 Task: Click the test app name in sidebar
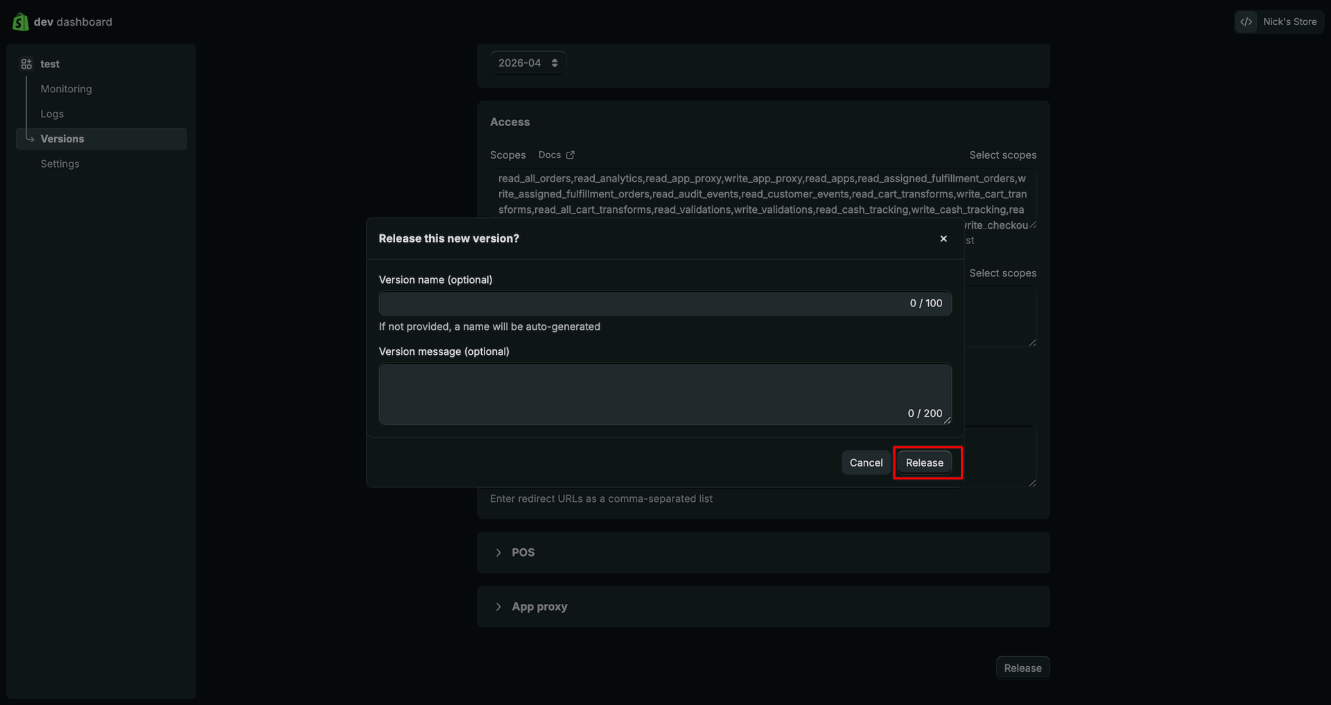[50, 64]
